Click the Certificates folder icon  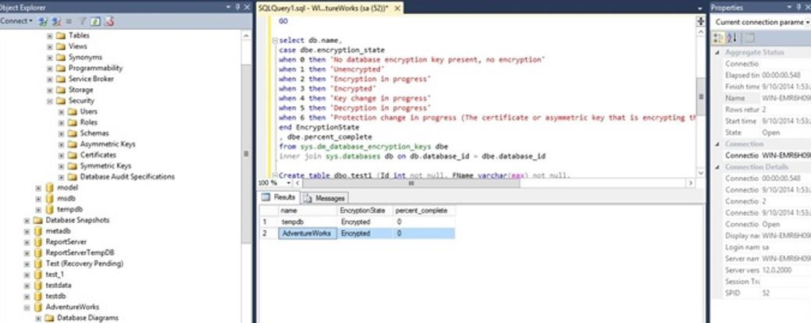point(72,155)
